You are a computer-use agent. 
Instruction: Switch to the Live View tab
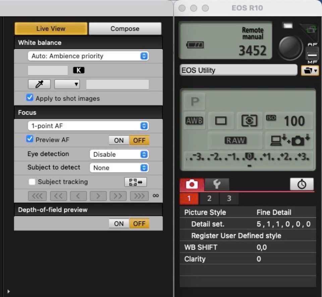point(51,28)
